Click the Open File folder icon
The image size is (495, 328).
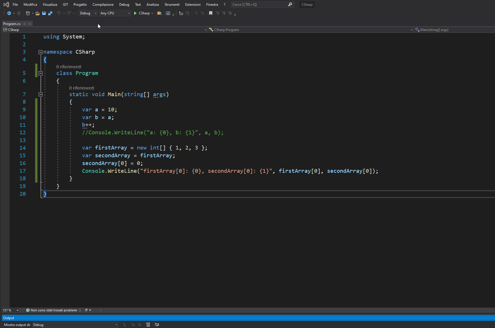(37, 13)
